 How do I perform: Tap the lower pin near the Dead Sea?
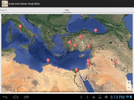click(x=88, y=65)
